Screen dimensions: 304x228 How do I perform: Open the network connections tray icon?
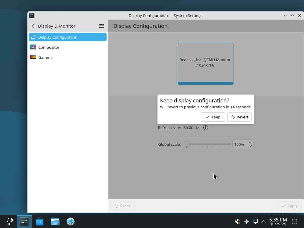pos(255,221)
